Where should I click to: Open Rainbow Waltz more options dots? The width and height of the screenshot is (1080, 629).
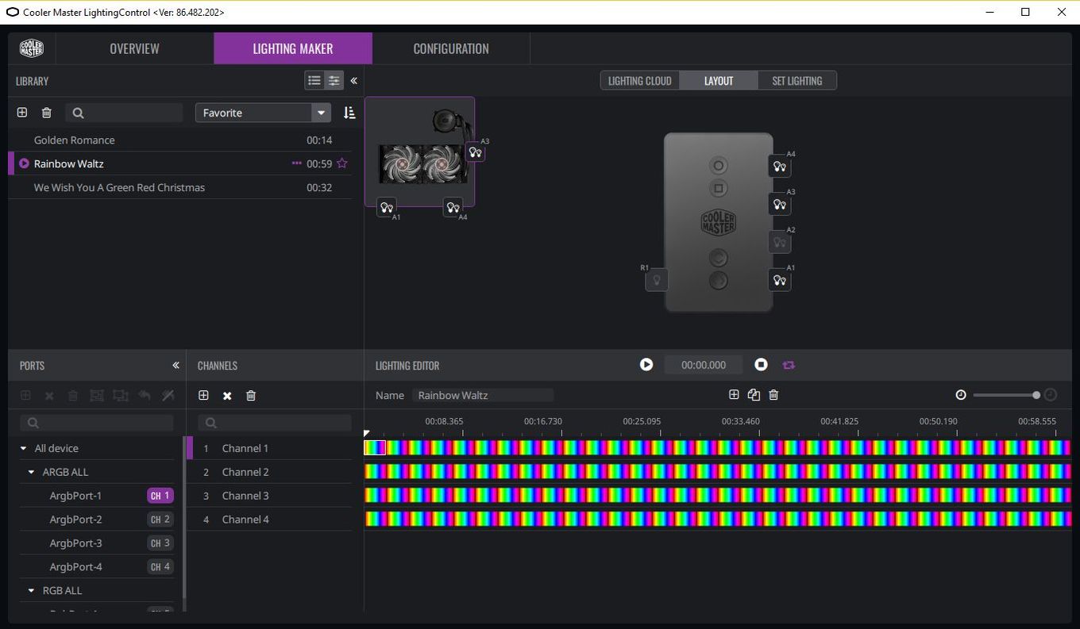tap(297, 163)
